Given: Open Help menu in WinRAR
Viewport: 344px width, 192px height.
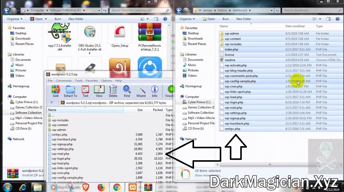Looking at the screenshot, I should [x=118, y=81].
